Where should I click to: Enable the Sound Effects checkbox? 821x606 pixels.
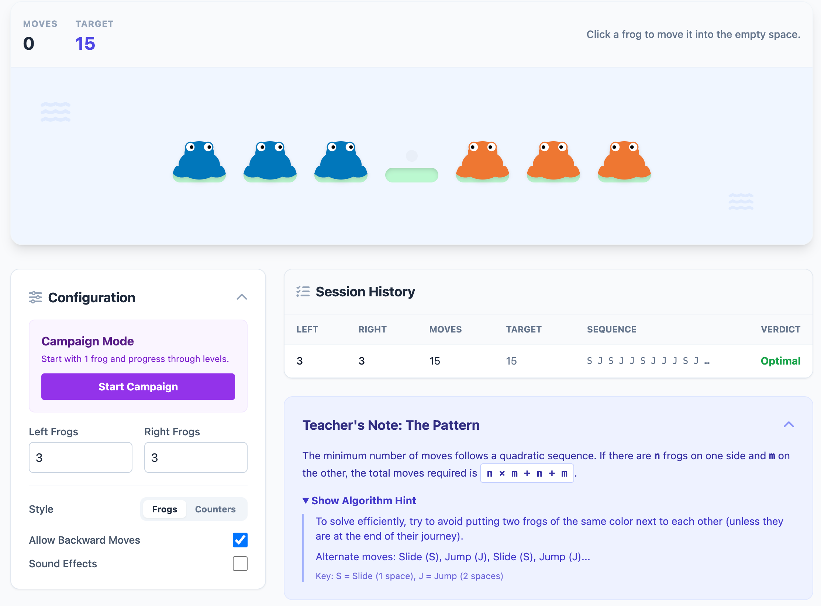[x=240, y=564]
